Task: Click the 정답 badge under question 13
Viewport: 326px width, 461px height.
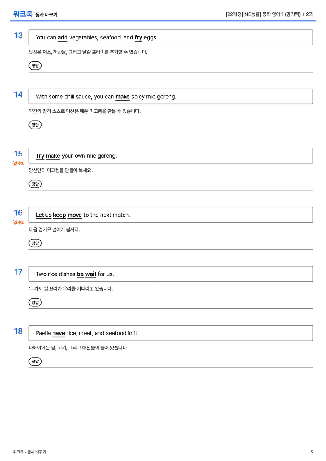Action: 35,66
